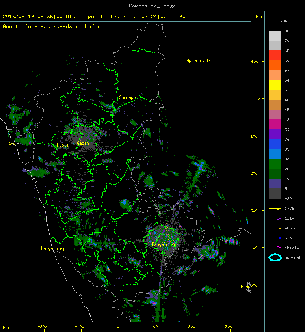Select the yellow eburn arrow symbol
Viewport: 305px width, 332px height.
275,228
